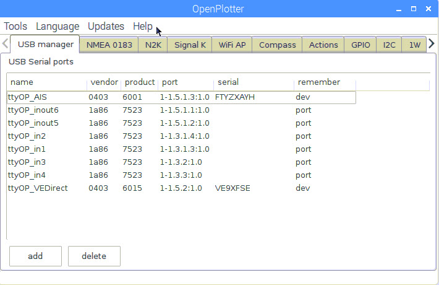Click port 1-1.5.2:1.0 cell
Screen dimensions: 439x285
coord(181,188)
